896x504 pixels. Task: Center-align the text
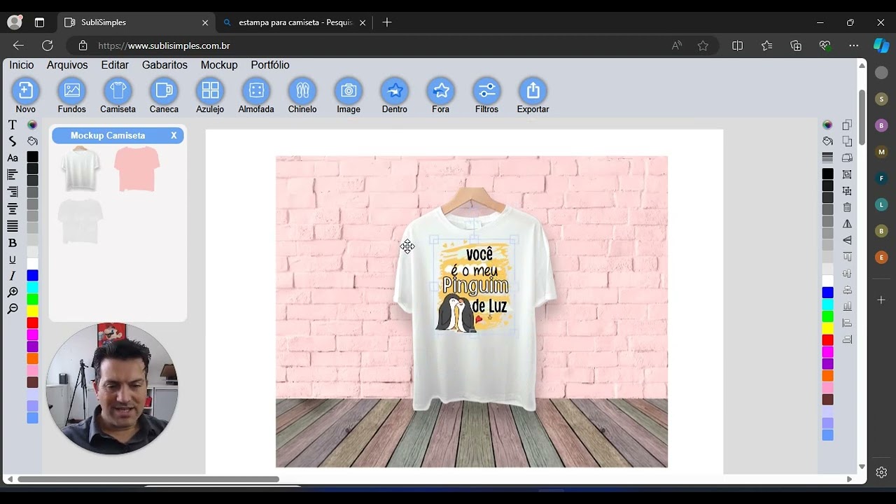12,209
